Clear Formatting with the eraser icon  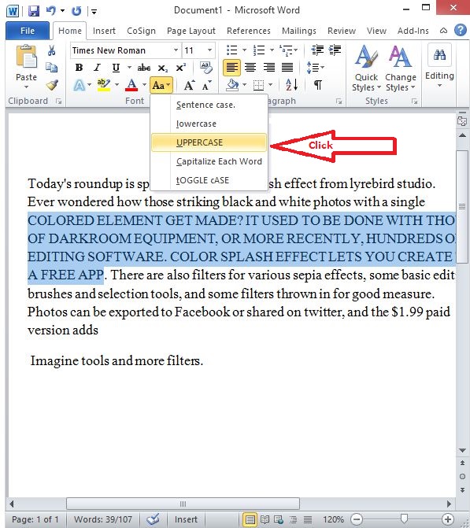205,68
